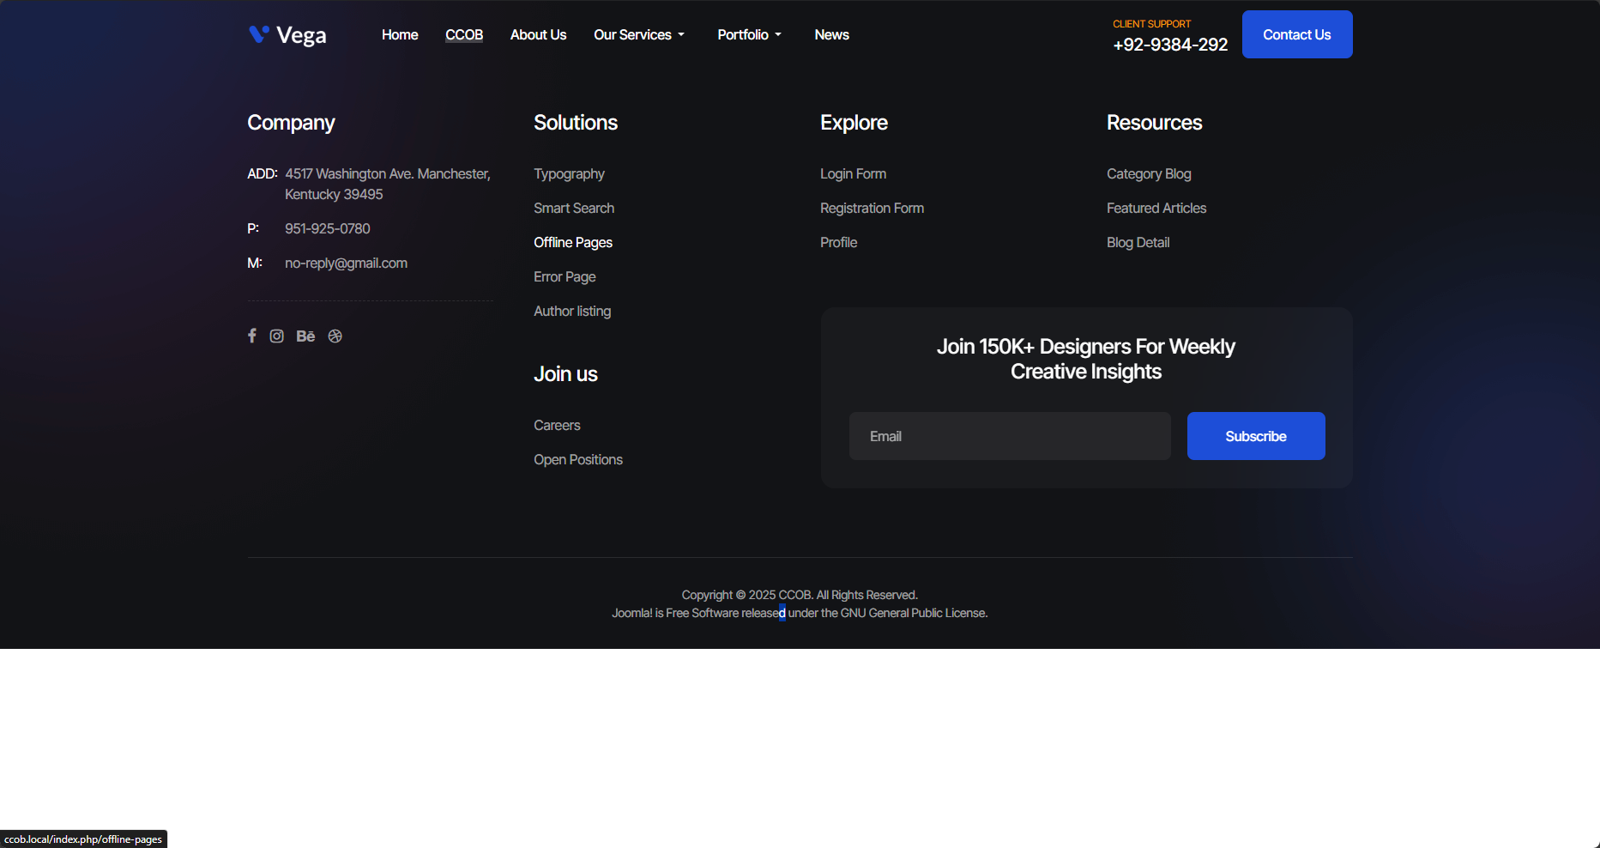Open the CCOB menu item

coord(464,35)
